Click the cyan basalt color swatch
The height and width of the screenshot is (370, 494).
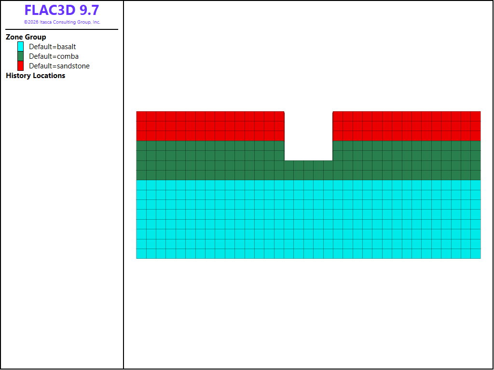tap(20, 47)
